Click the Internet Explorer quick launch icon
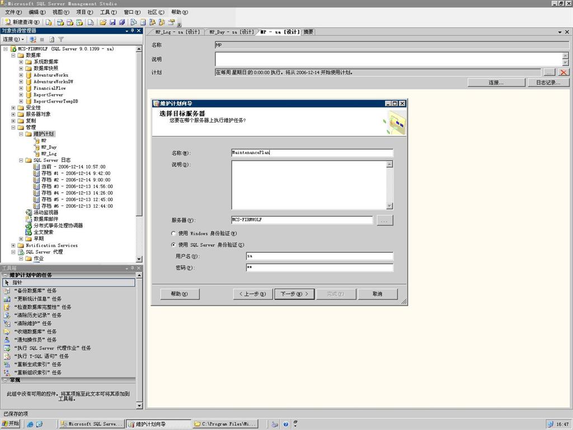This screenshot has width=573, height=430. coord(30,424)
